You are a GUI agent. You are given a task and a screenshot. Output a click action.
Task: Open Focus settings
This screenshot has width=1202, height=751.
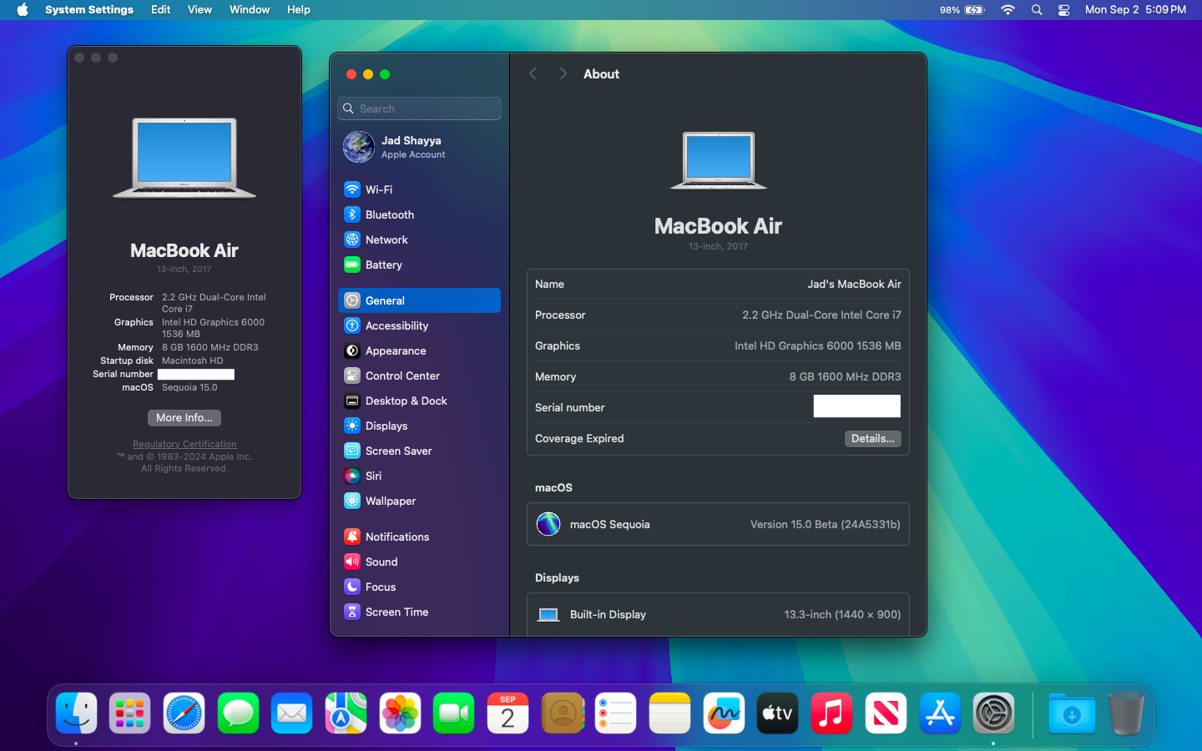419,587
